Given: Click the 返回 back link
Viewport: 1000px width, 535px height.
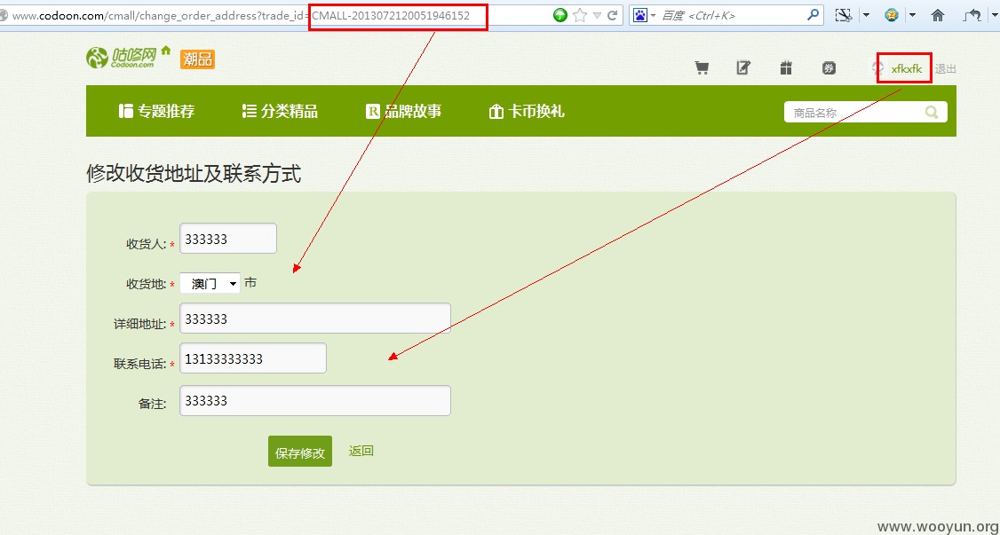Looking at the screenshot, I should point(361,451).
